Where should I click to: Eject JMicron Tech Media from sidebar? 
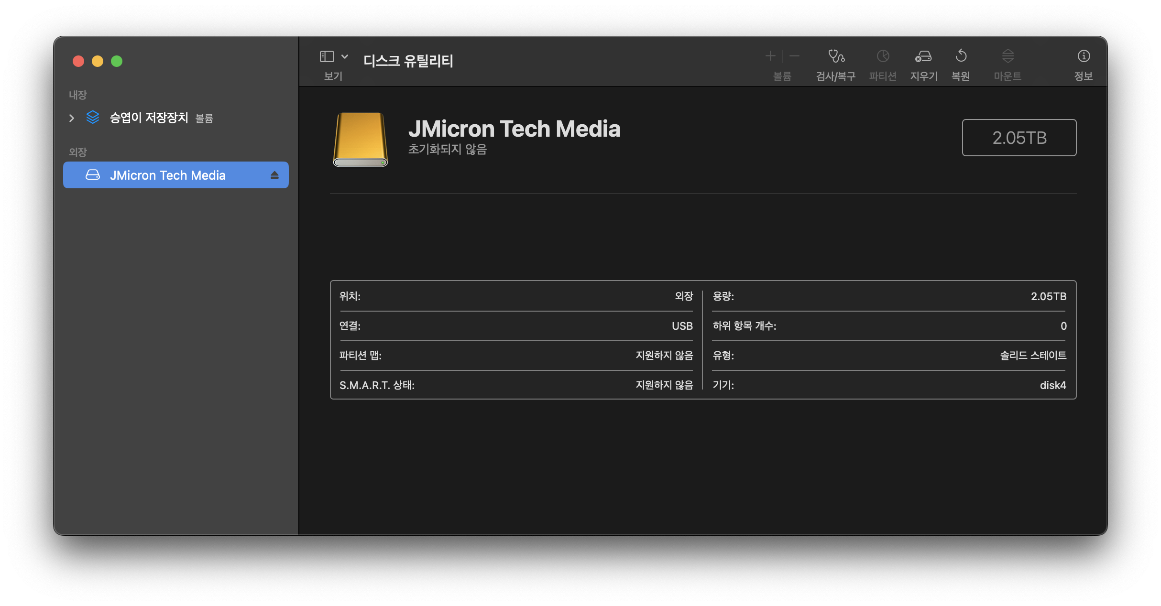coord(274,175)
